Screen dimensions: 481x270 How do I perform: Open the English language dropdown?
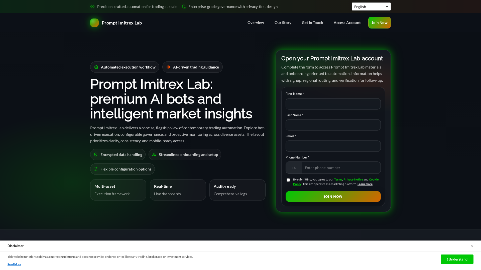point(371,6)
